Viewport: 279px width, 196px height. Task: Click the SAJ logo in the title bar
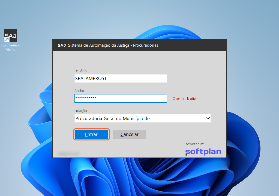(x=62, y=45)
